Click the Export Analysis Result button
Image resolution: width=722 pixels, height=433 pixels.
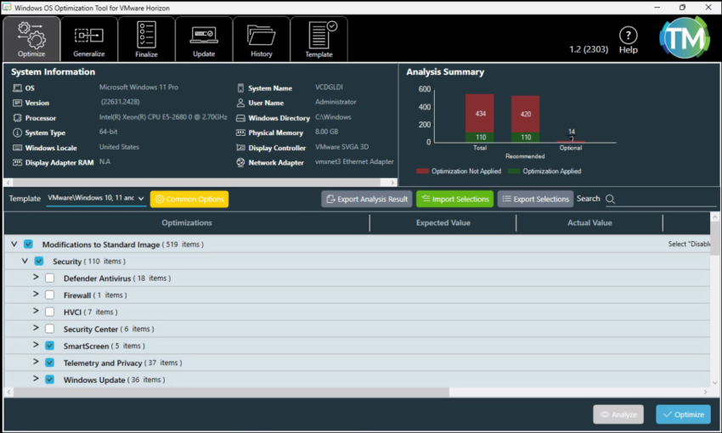pyautogui.click(x=366, y=200)
